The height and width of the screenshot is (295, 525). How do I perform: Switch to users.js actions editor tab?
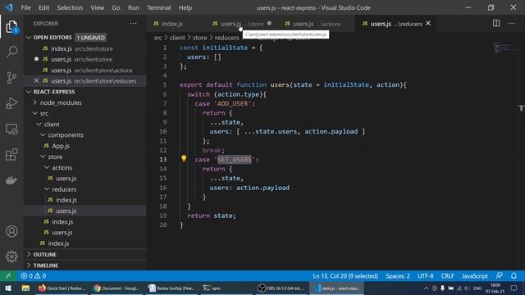pyautogui.click(x=316, y=24)
